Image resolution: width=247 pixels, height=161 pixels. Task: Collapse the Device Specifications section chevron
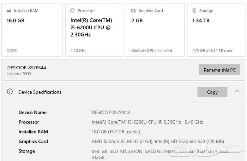coord(237,91)
